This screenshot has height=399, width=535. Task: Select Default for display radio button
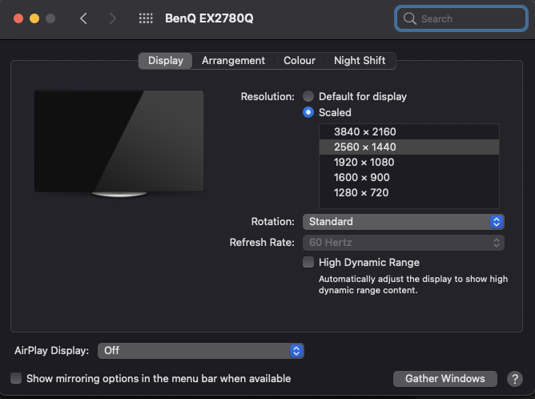click(308, 96)
